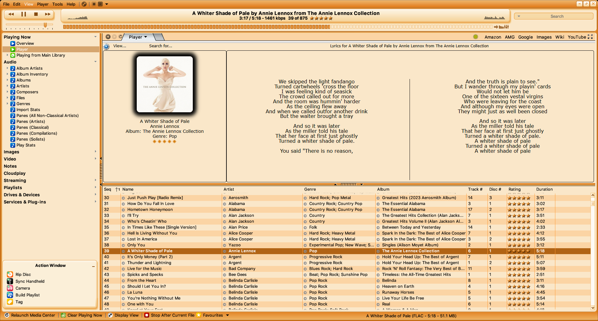Skip to the previous track
Viewport: 598px width, 321px height.
[11, 14]
